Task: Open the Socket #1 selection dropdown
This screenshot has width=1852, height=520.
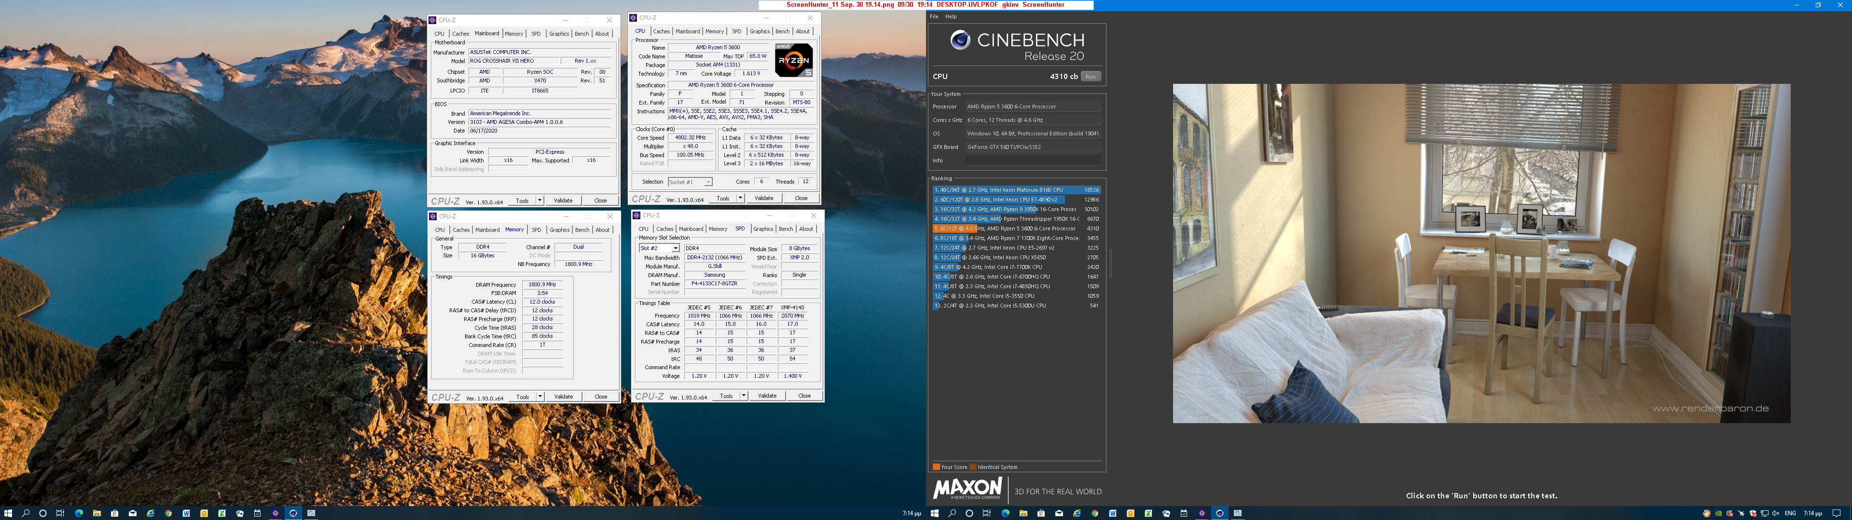Action: 690,182
